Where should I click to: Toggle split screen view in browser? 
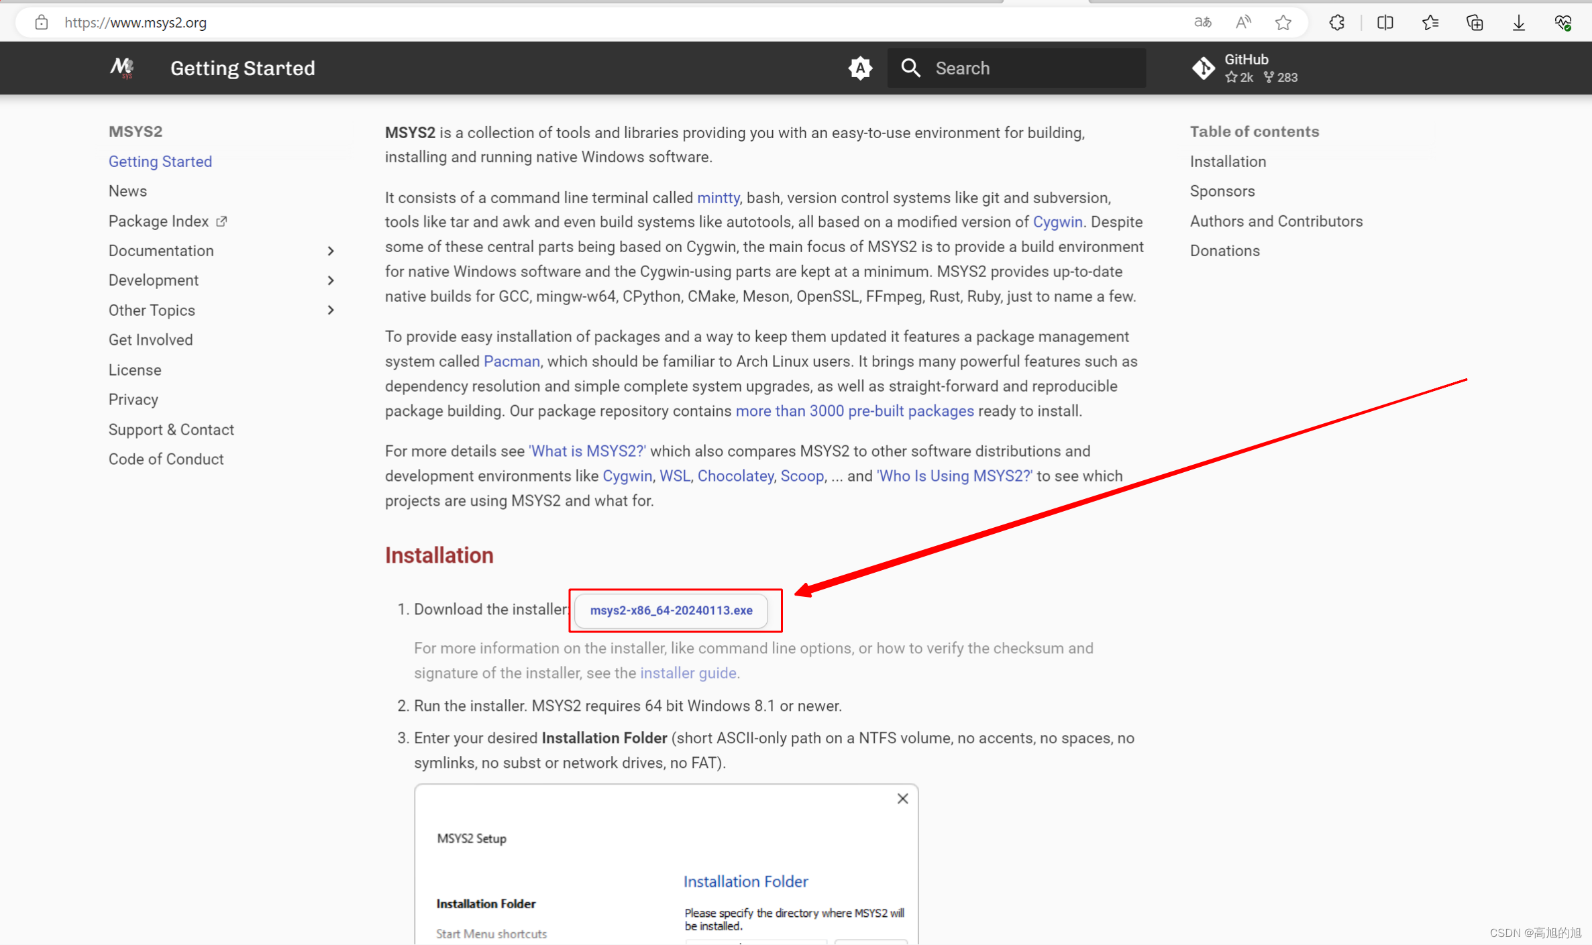(x=1385, y=22)
